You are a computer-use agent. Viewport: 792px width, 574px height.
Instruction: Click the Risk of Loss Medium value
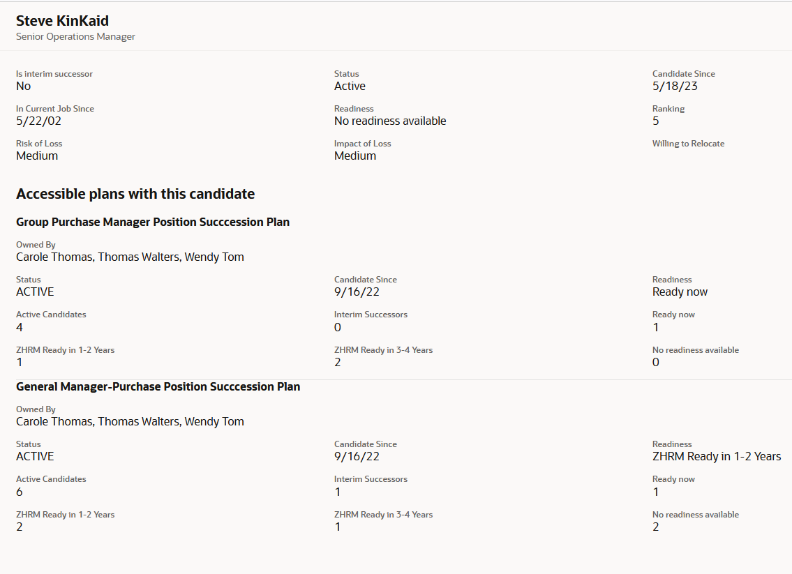37,156
